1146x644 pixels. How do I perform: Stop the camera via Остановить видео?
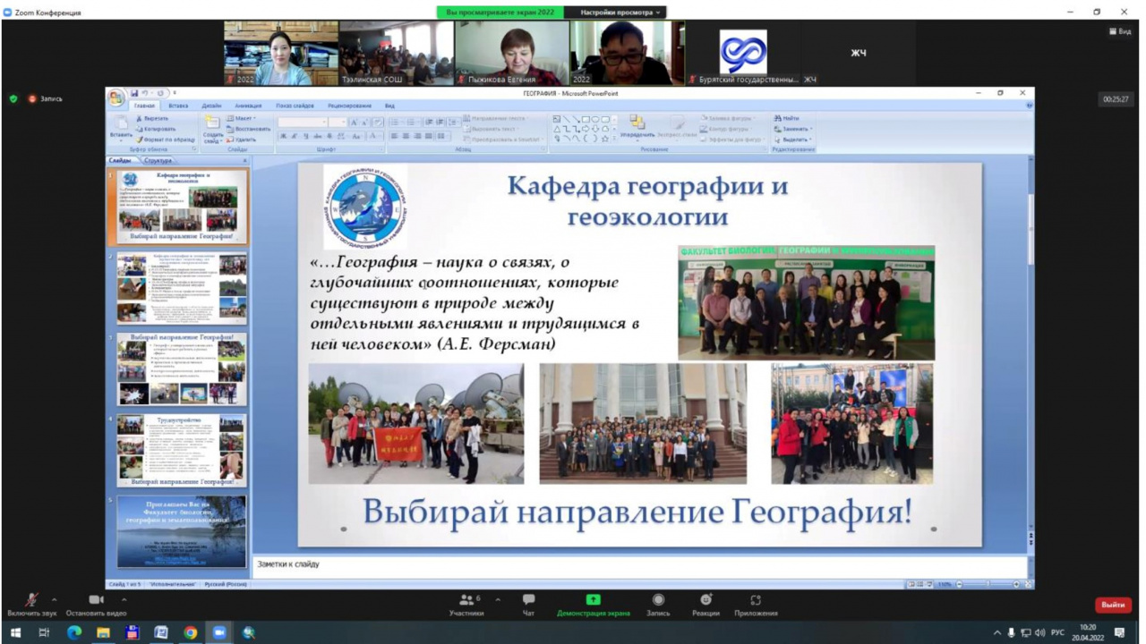(96, 604)
